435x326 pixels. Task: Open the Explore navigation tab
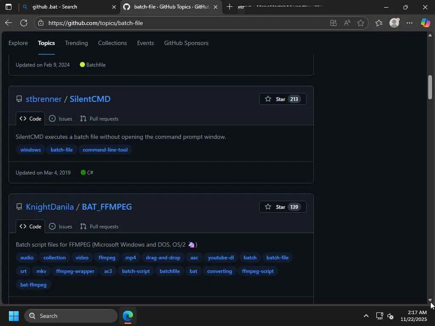[18, 43]
